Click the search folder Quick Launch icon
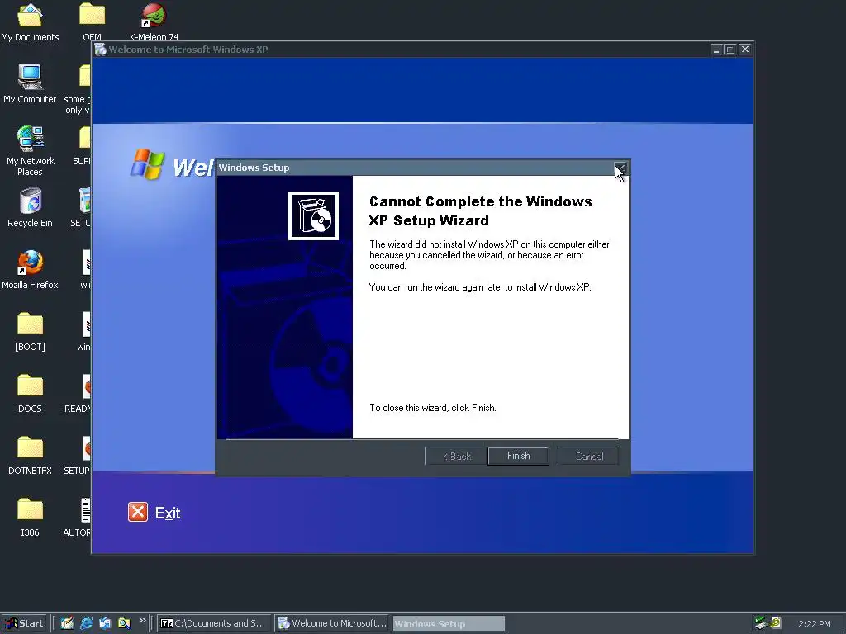 pyautogui.click(x=124, y=623)
